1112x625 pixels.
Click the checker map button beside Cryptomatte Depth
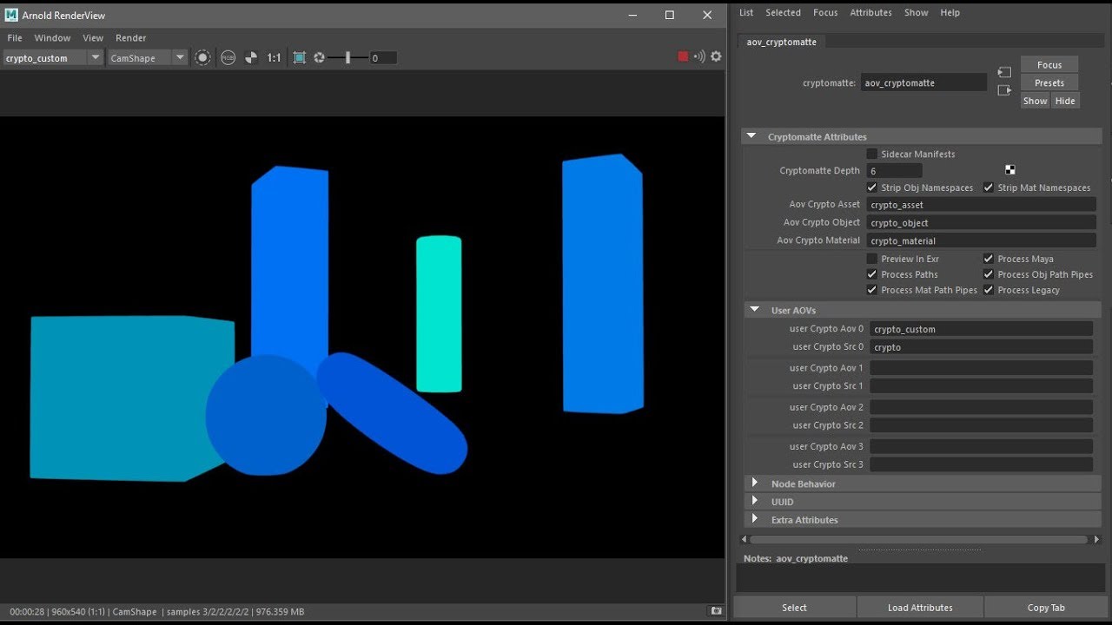tap(1009, 170)
